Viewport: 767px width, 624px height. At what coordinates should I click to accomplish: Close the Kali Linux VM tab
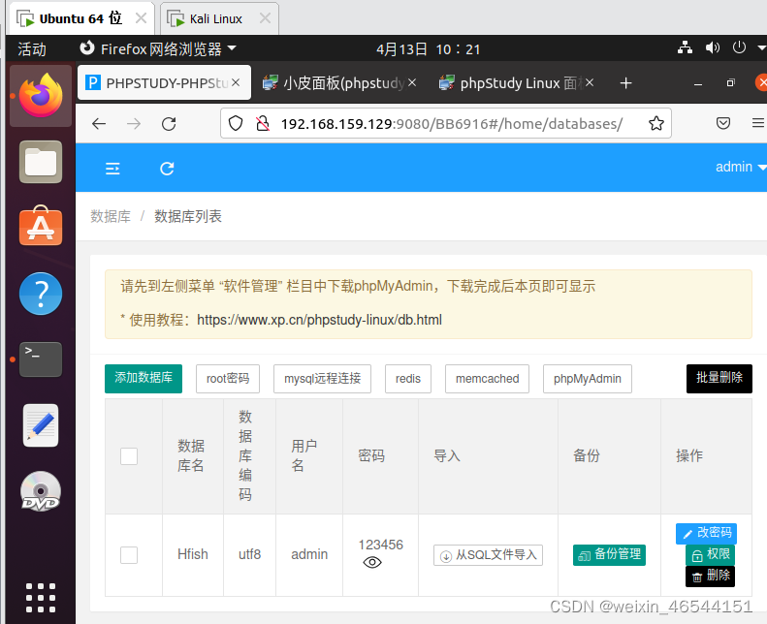(265, 18)
